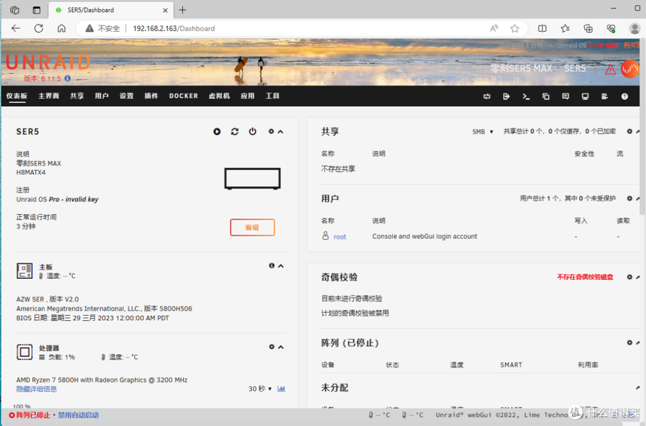Click the monitor info icon in nav bar
Viewport: 646px width, 426px height.
585,96
